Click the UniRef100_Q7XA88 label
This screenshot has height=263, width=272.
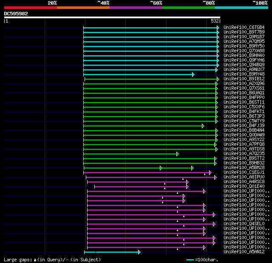[x=244, y=51]
